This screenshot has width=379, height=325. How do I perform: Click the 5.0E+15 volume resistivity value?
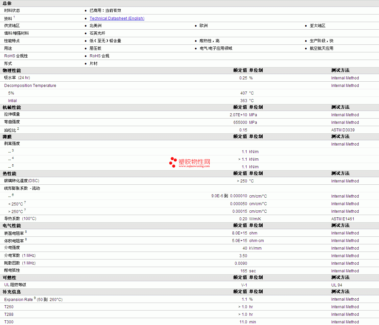pos(240,241)
